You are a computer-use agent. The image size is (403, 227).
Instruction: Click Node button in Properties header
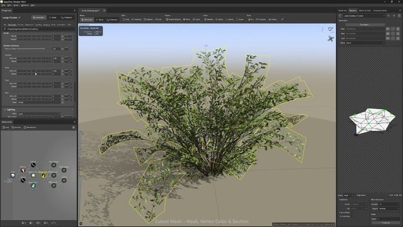tap(53, 18)
